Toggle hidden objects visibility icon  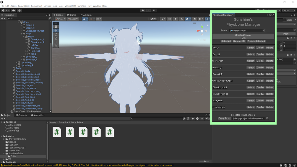coord(194,19)
